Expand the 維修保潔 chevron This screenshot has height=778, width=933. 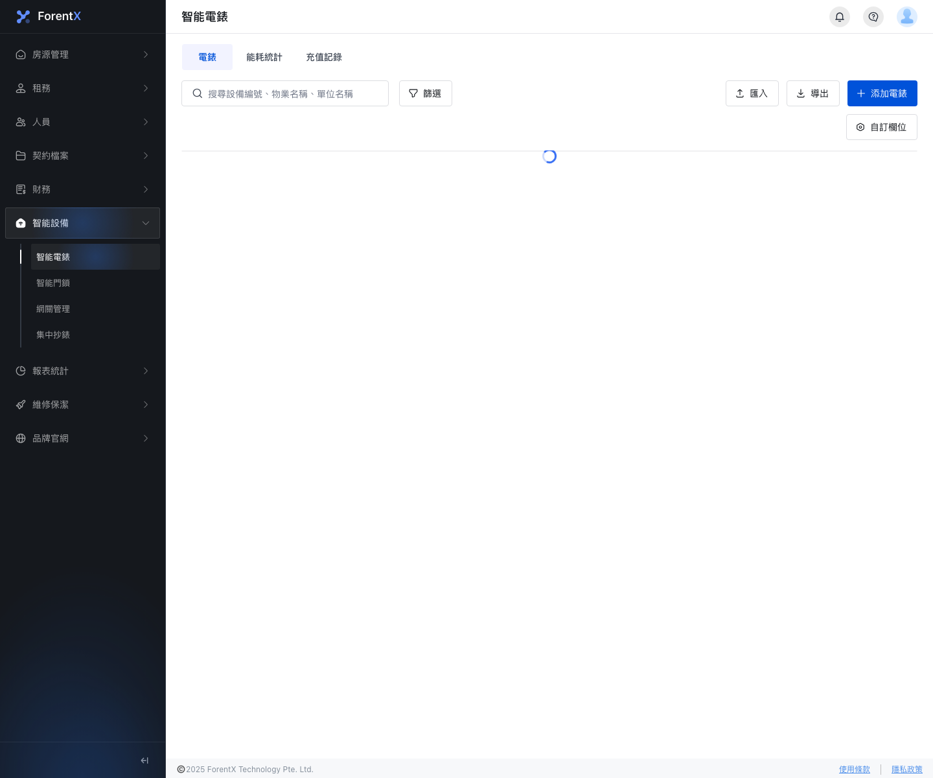[x=146, y=405]
